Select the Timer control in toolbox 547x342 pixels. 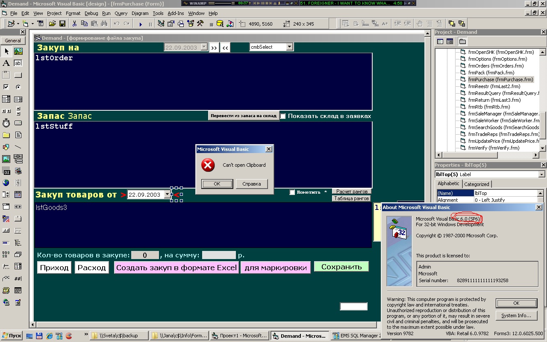click(6, 123)
